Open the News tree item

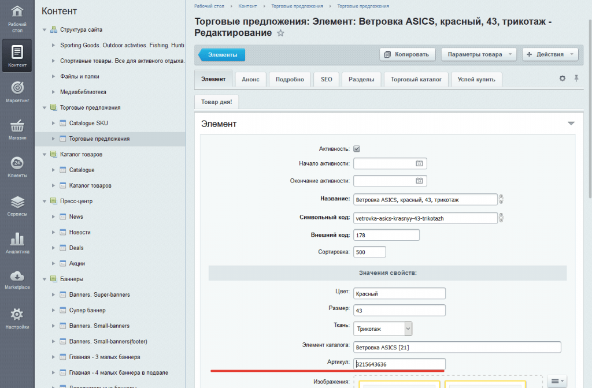click(x=76, y=217)
